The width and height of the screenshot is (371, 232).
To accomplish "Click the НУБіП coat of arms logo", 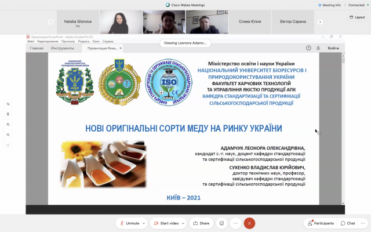I will [75, 82].
